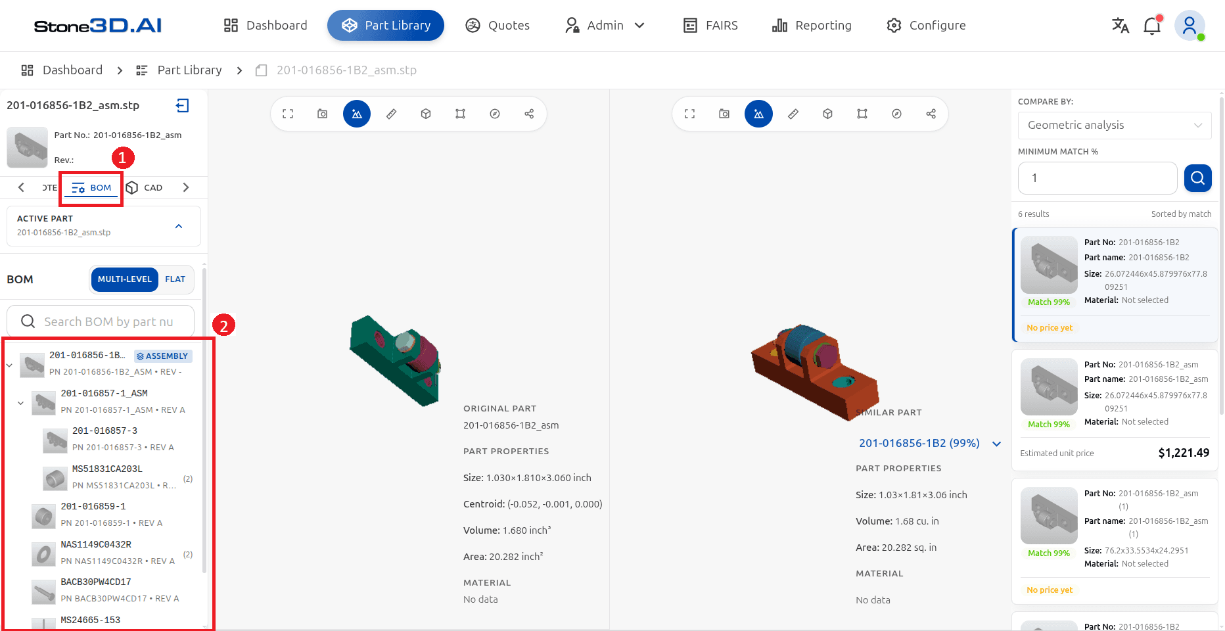This screenshot has height=631, width=1225.
Task: Open the Part Library tab
Action: 386,26
